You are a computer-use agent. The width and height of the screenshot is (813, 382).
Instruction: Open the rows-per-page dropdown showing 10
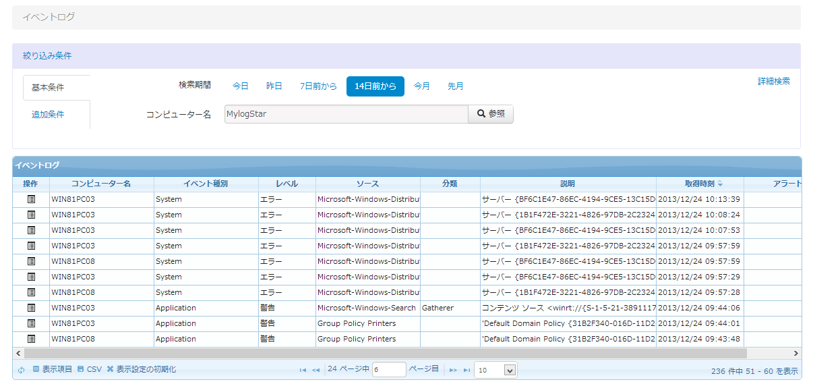(x=495, y=370)
